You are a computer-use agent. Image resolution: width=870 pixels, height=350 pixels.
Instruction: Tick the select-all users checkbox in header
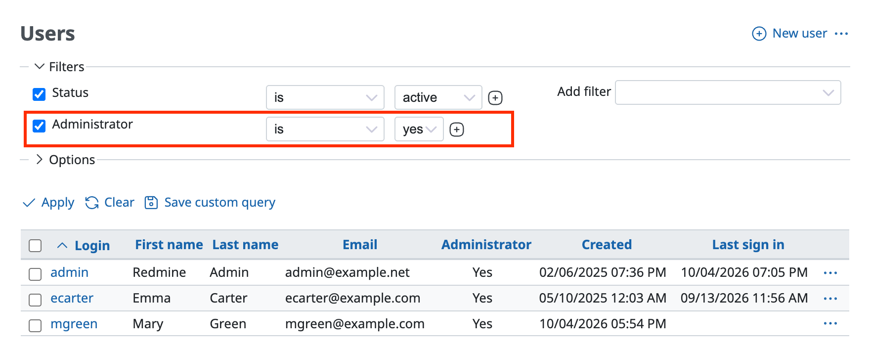tap(35, 246)
